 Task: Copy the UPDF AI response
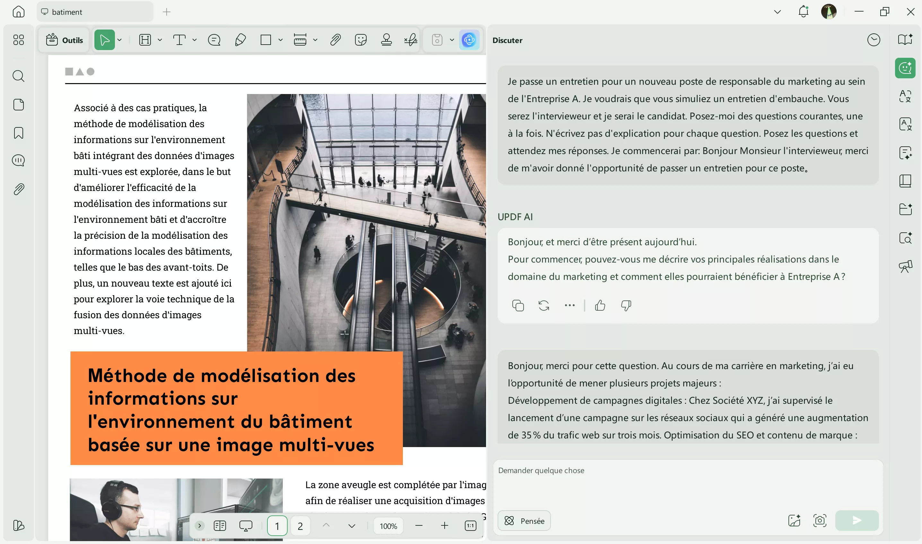518,305
